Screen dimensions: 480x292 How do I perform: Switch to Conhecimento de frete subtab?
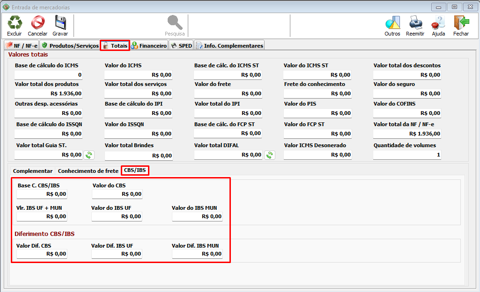[x=88, y=171]
